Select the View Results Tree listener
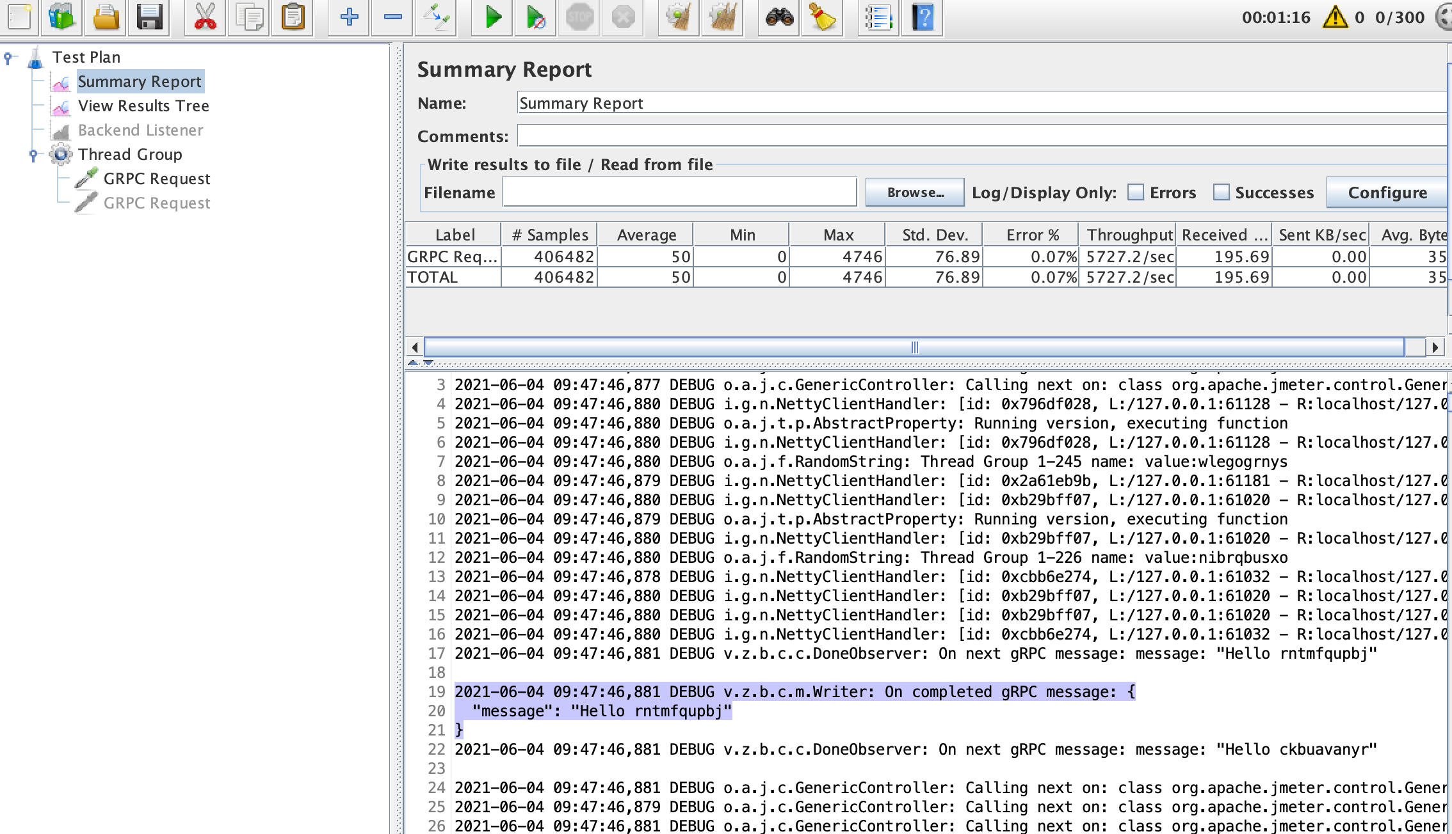The image size is (1452, 834). (x=143, y=106)
